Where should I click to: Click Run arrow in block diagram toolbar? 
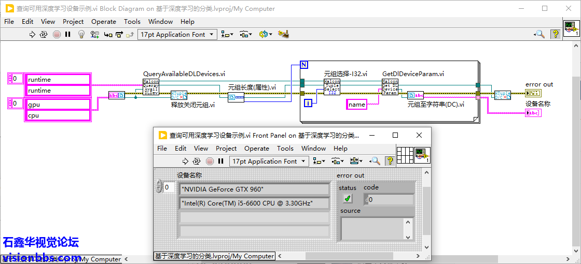(32, 34)
